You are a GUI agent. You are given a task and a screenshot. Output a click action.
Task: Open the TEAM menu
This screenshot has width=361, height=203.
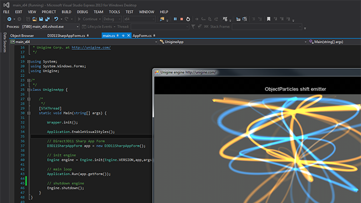(98, 12)
